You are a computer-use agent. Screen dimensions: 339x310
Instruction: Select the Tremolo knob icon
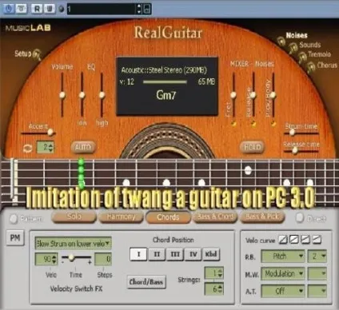click(x=302, y=57)
